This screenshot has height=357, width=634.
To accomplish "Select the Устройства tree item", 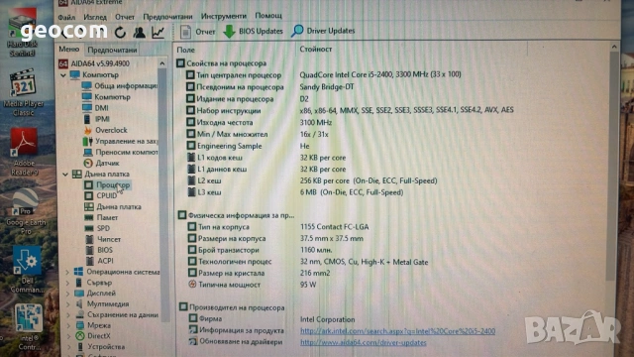I will coord(100,347).
